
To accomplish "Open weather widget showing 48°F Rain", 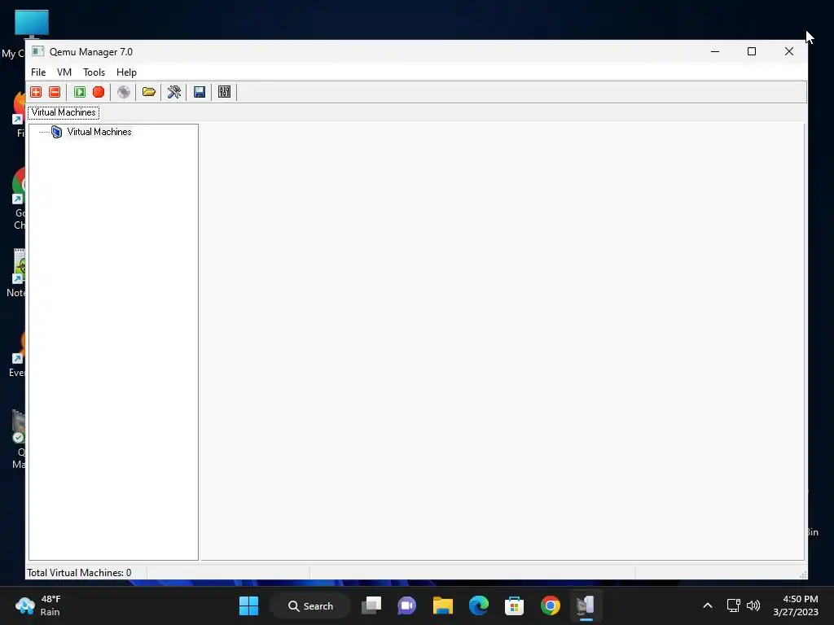I will click(x=38, y=605).
